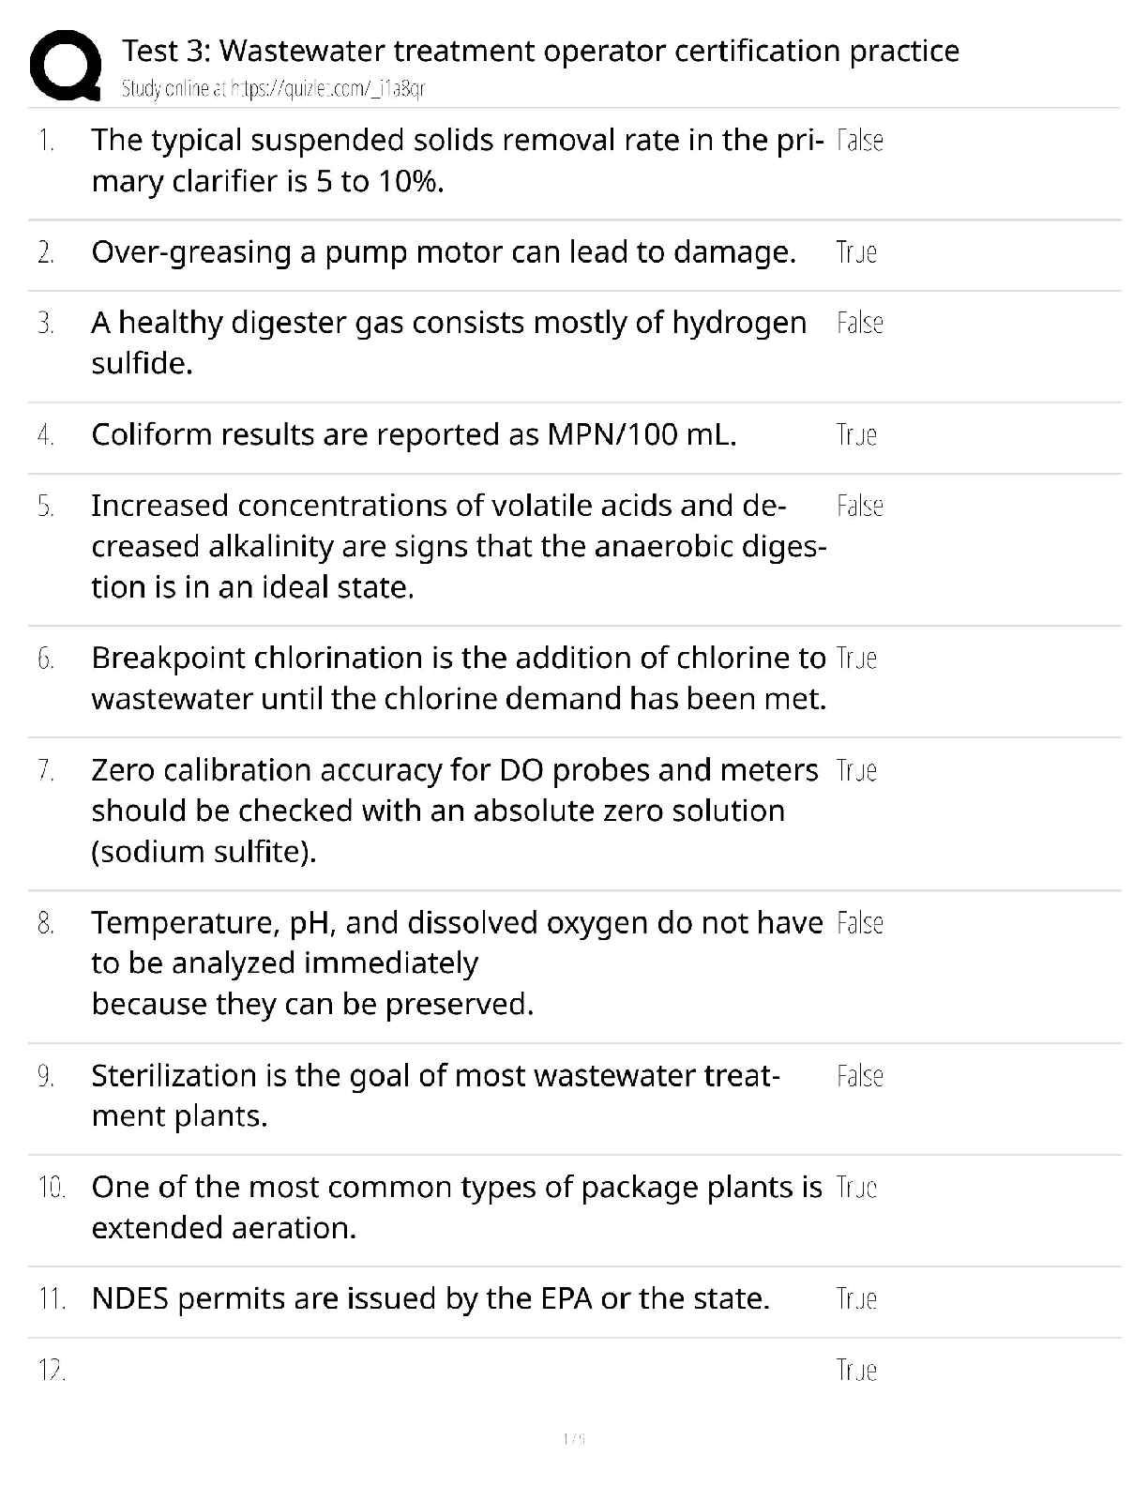Viewport: 1148px width, 1486px height.
Task: Select the healthy digester gas statement
Action: pos(448,342)
